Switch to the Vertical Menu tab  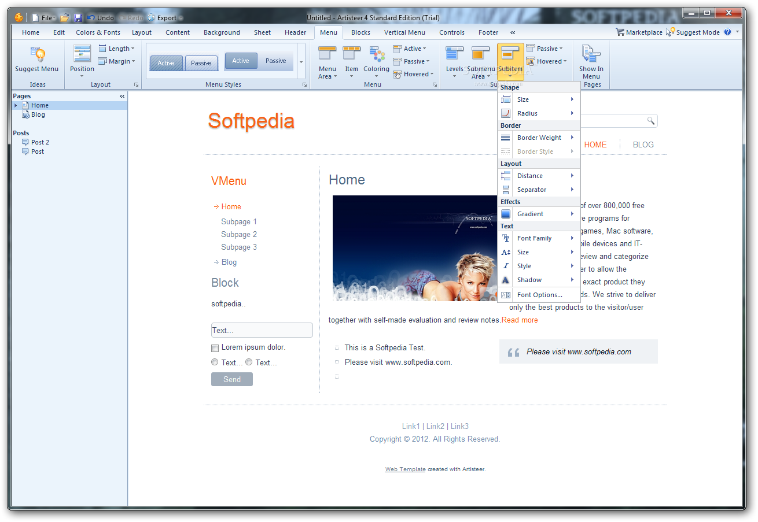coord(404,32)
